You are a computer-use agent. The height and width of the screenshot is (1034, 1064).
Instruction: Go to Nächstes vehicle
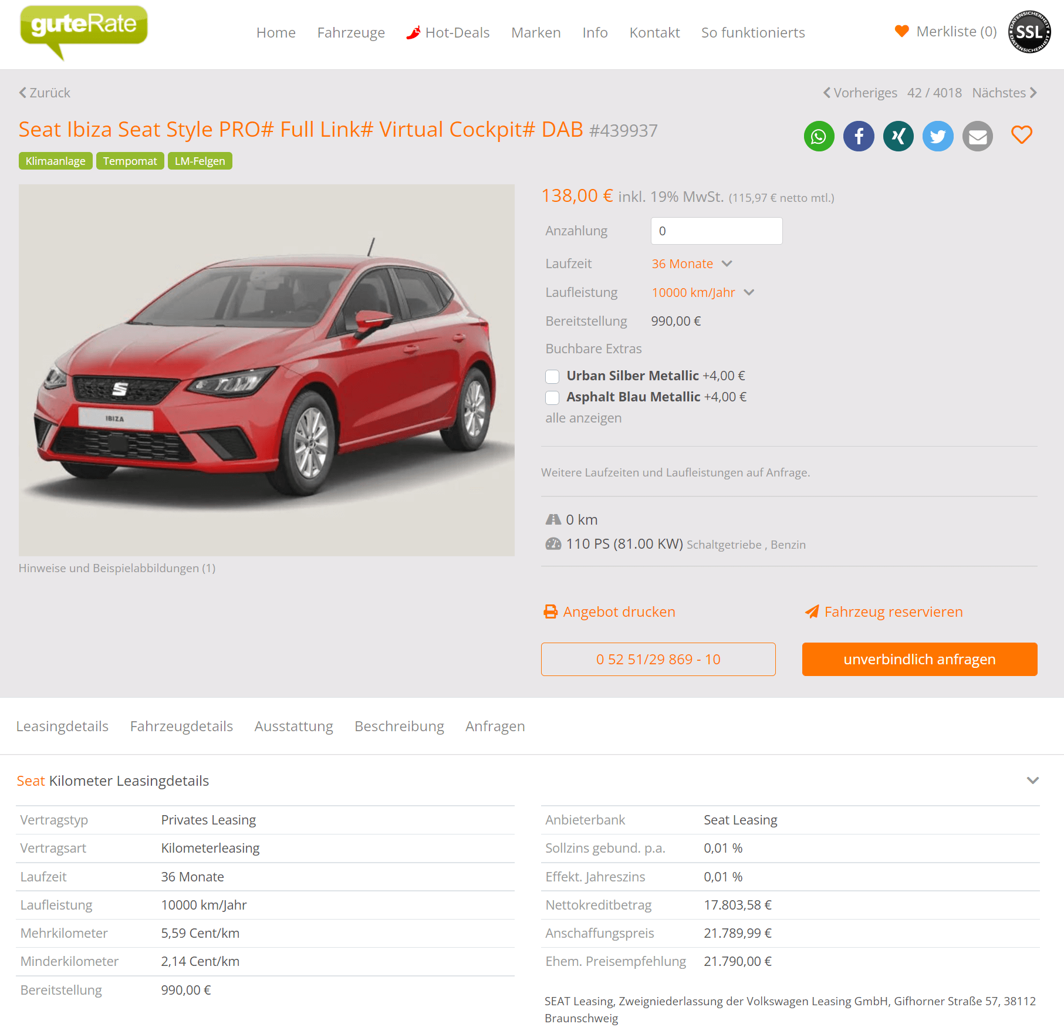[1005, 93]
